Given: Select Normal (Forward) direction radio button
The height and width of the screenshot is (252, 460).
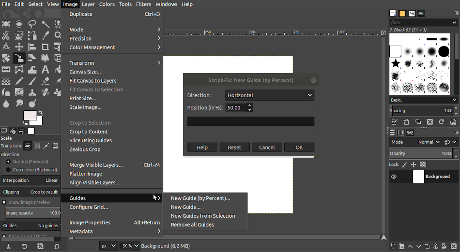Looking at the screenshot, I should coord(8,162).
